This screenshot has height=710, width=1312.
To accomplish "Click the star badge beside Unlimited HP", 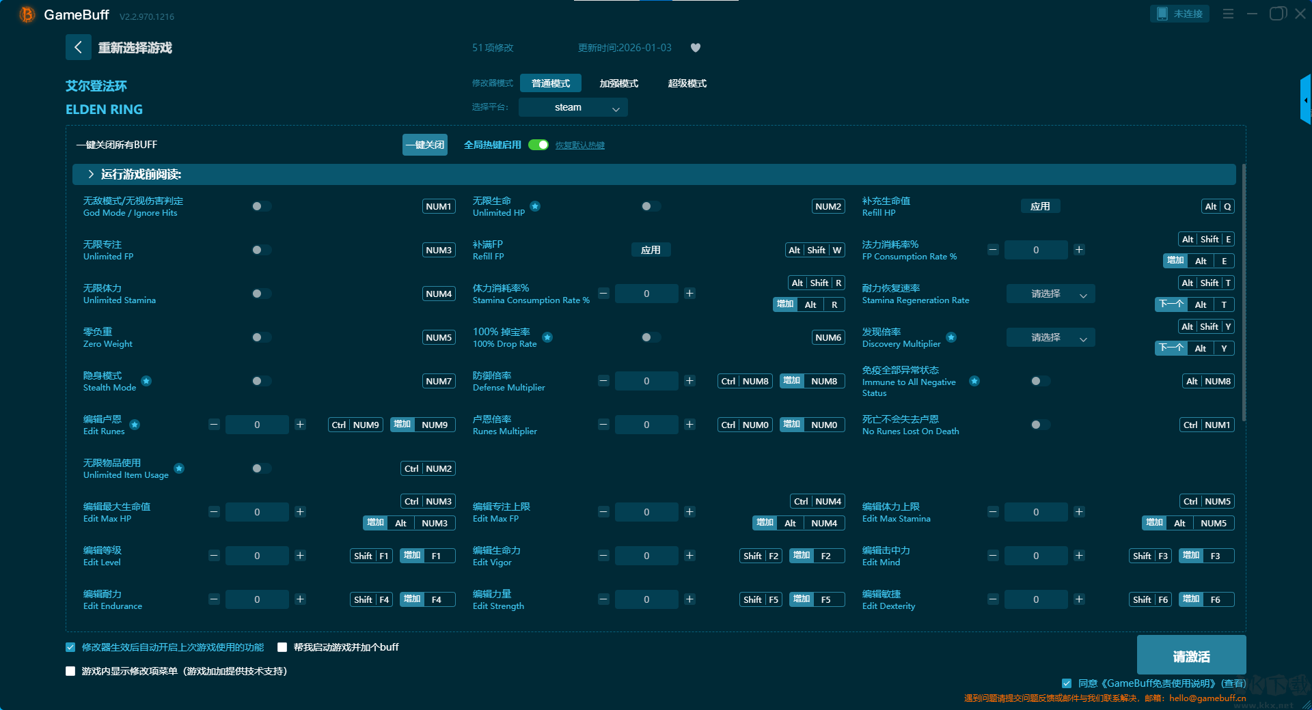I will 535,206.
